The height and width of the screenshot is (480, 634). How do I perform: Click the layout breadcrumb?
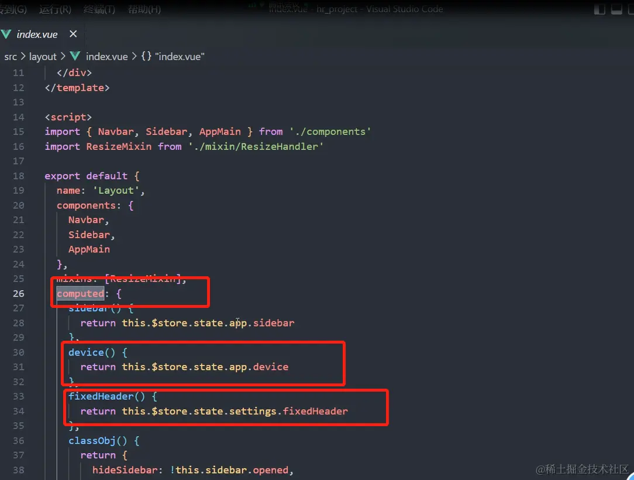[x=43, y=57]
